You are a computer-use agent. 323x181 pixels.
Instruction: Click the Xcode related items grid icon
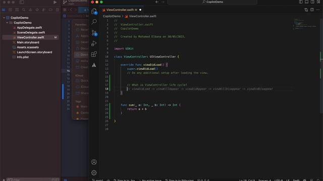(x=65, y=10)
